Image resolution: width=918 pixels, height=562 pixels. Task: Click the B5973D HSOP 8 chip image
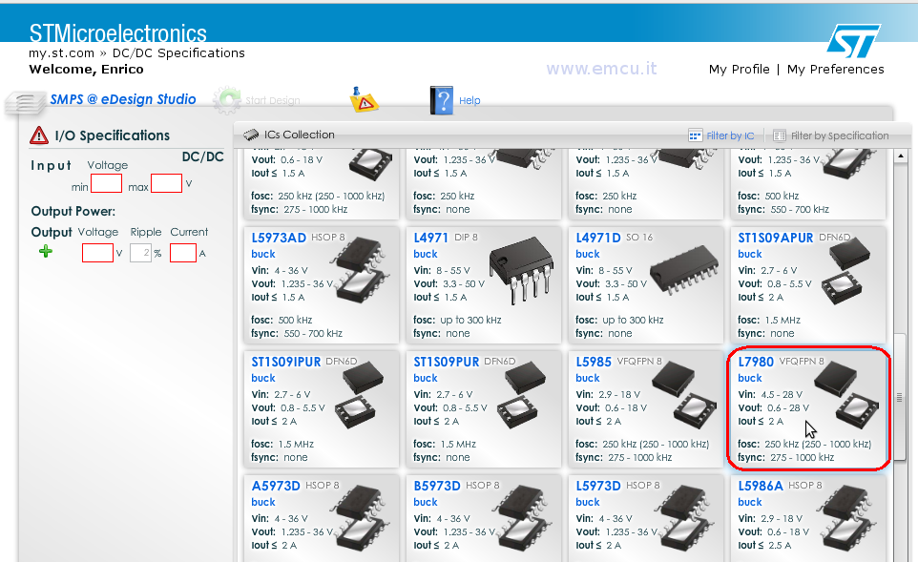[x=522, y=518]
